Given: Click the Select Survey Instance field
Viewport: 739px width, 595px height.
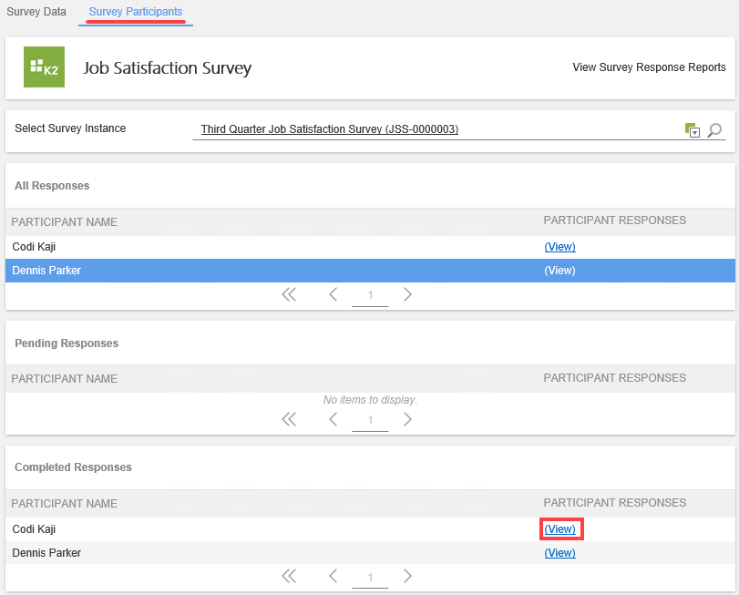Looking at the screenshot, I should (x=437, y=129).
